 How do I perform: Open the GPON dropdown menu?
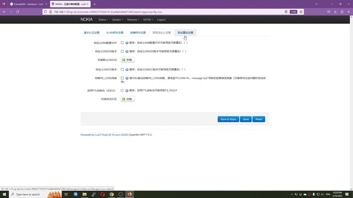[x=148, y=20]
